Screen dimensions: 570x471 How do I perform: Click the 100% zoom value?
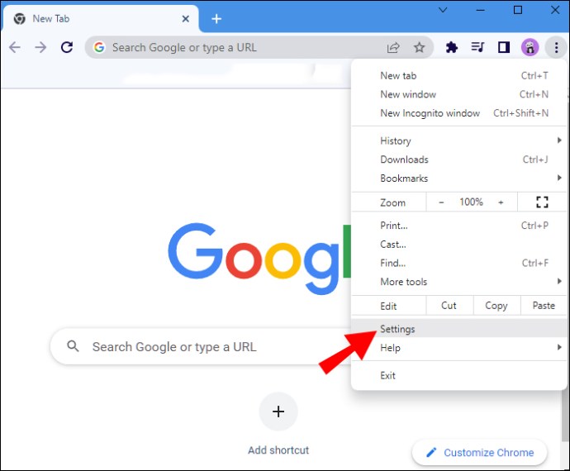[x=471, y=202]
